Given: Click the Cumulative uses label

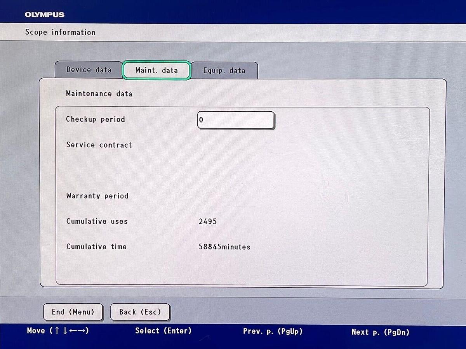Looking at the screenshot, I should tap(97, 221).
